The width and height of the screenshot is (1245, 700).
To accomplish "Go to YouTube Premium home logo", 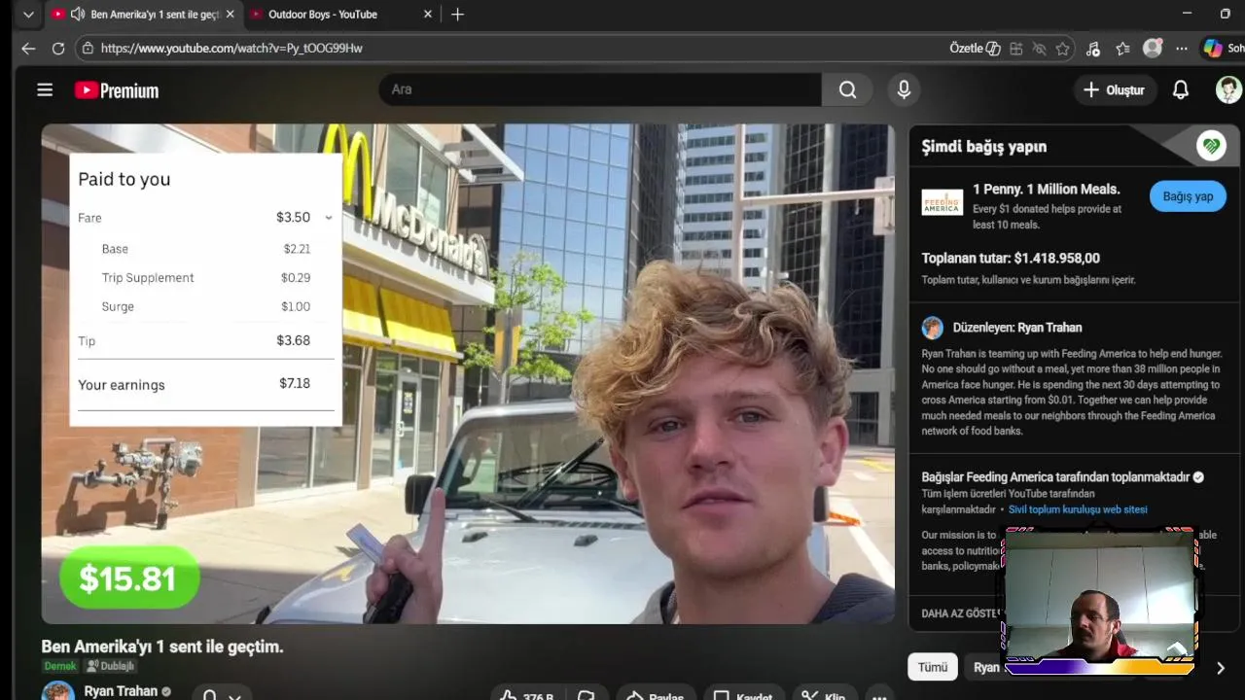I will pyautogui.click(x=117, y=90).
